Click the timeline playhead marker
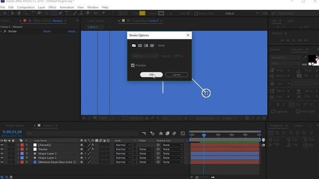Image resolution: width=319 pixels, height=179 pixels. pos(204,135)
